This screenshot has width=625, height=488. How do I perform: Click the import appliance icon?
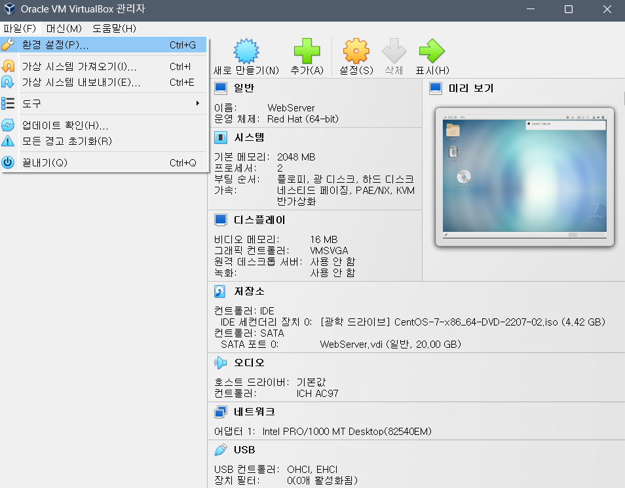(x=8, y=66)
